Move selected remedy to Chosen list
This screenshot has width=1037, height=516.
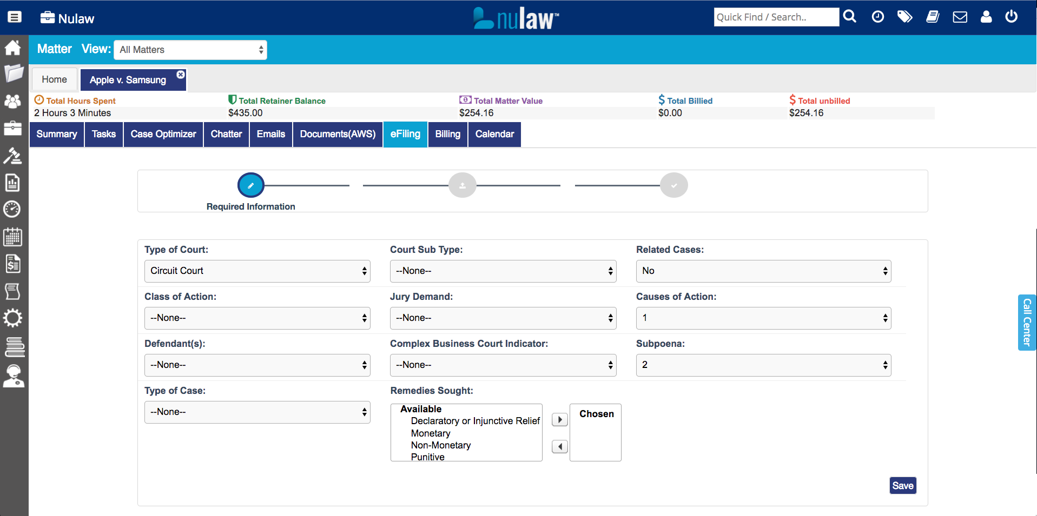(559, 420)
